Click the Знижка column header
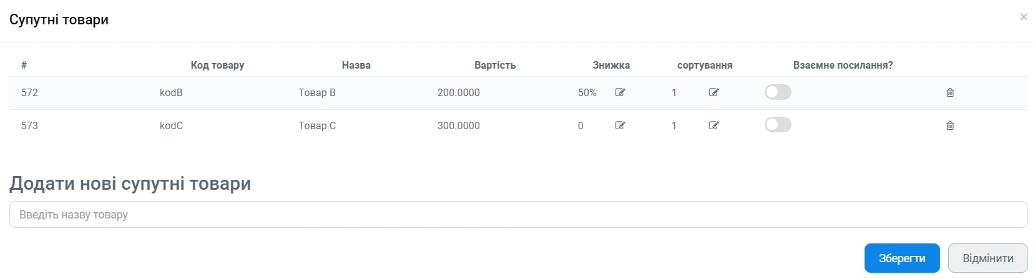The image size is (1035, 279). (x=611, y=65)
